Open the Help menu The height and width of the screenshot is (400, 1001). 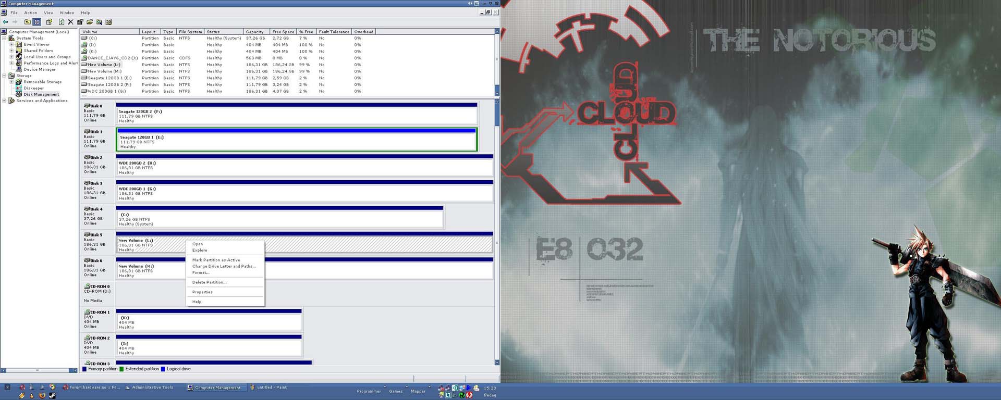86,12
